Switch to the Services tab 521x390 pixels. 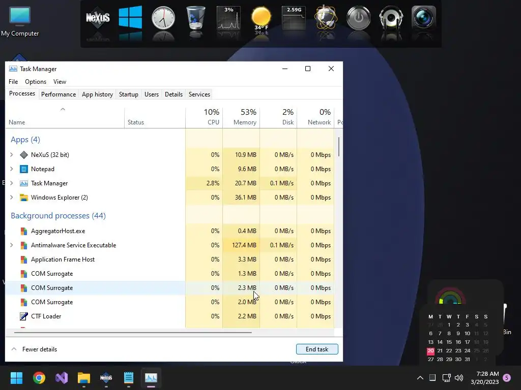[x=199, y=94]
